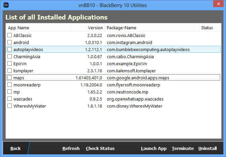This screenshot has height=157, width=226.
Task: Toggle the mp app checkbox
Action: 9,92
